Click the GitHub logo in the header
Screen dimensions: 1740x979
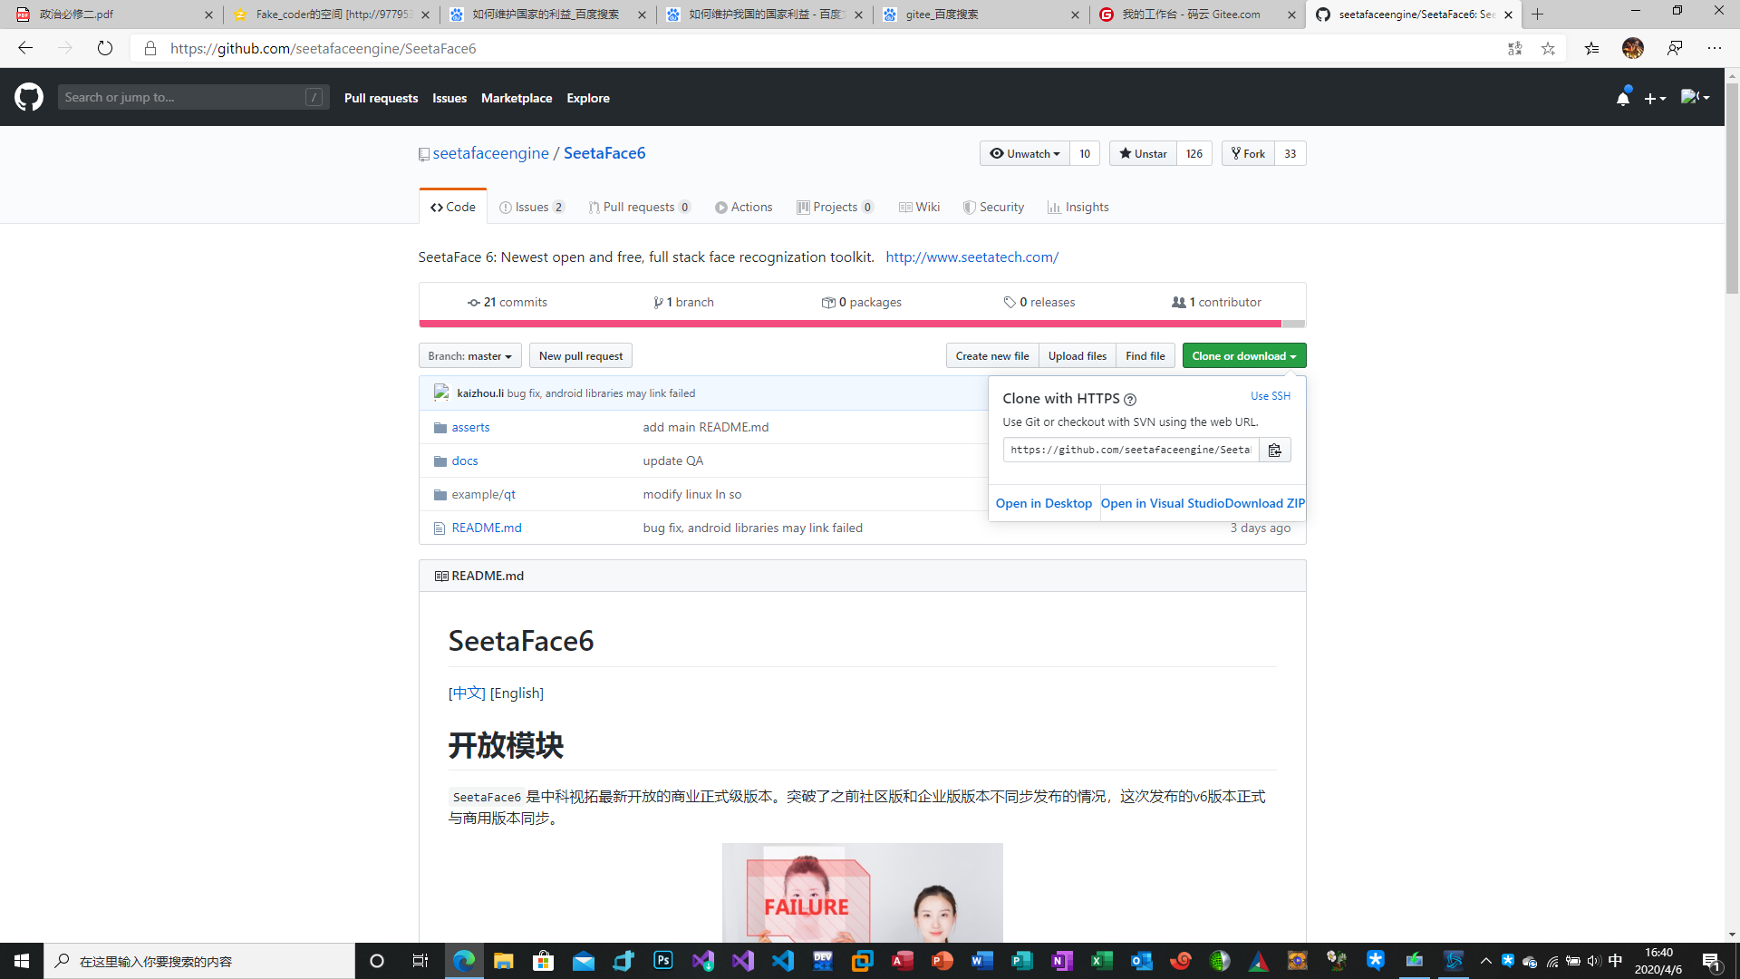28,96
